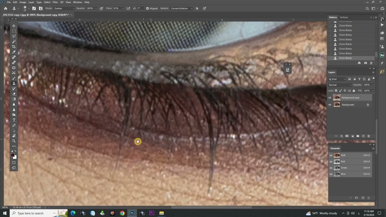386x217 pixels.
Task: Create new snapshot camera icon in History
Action: (365, 63)
